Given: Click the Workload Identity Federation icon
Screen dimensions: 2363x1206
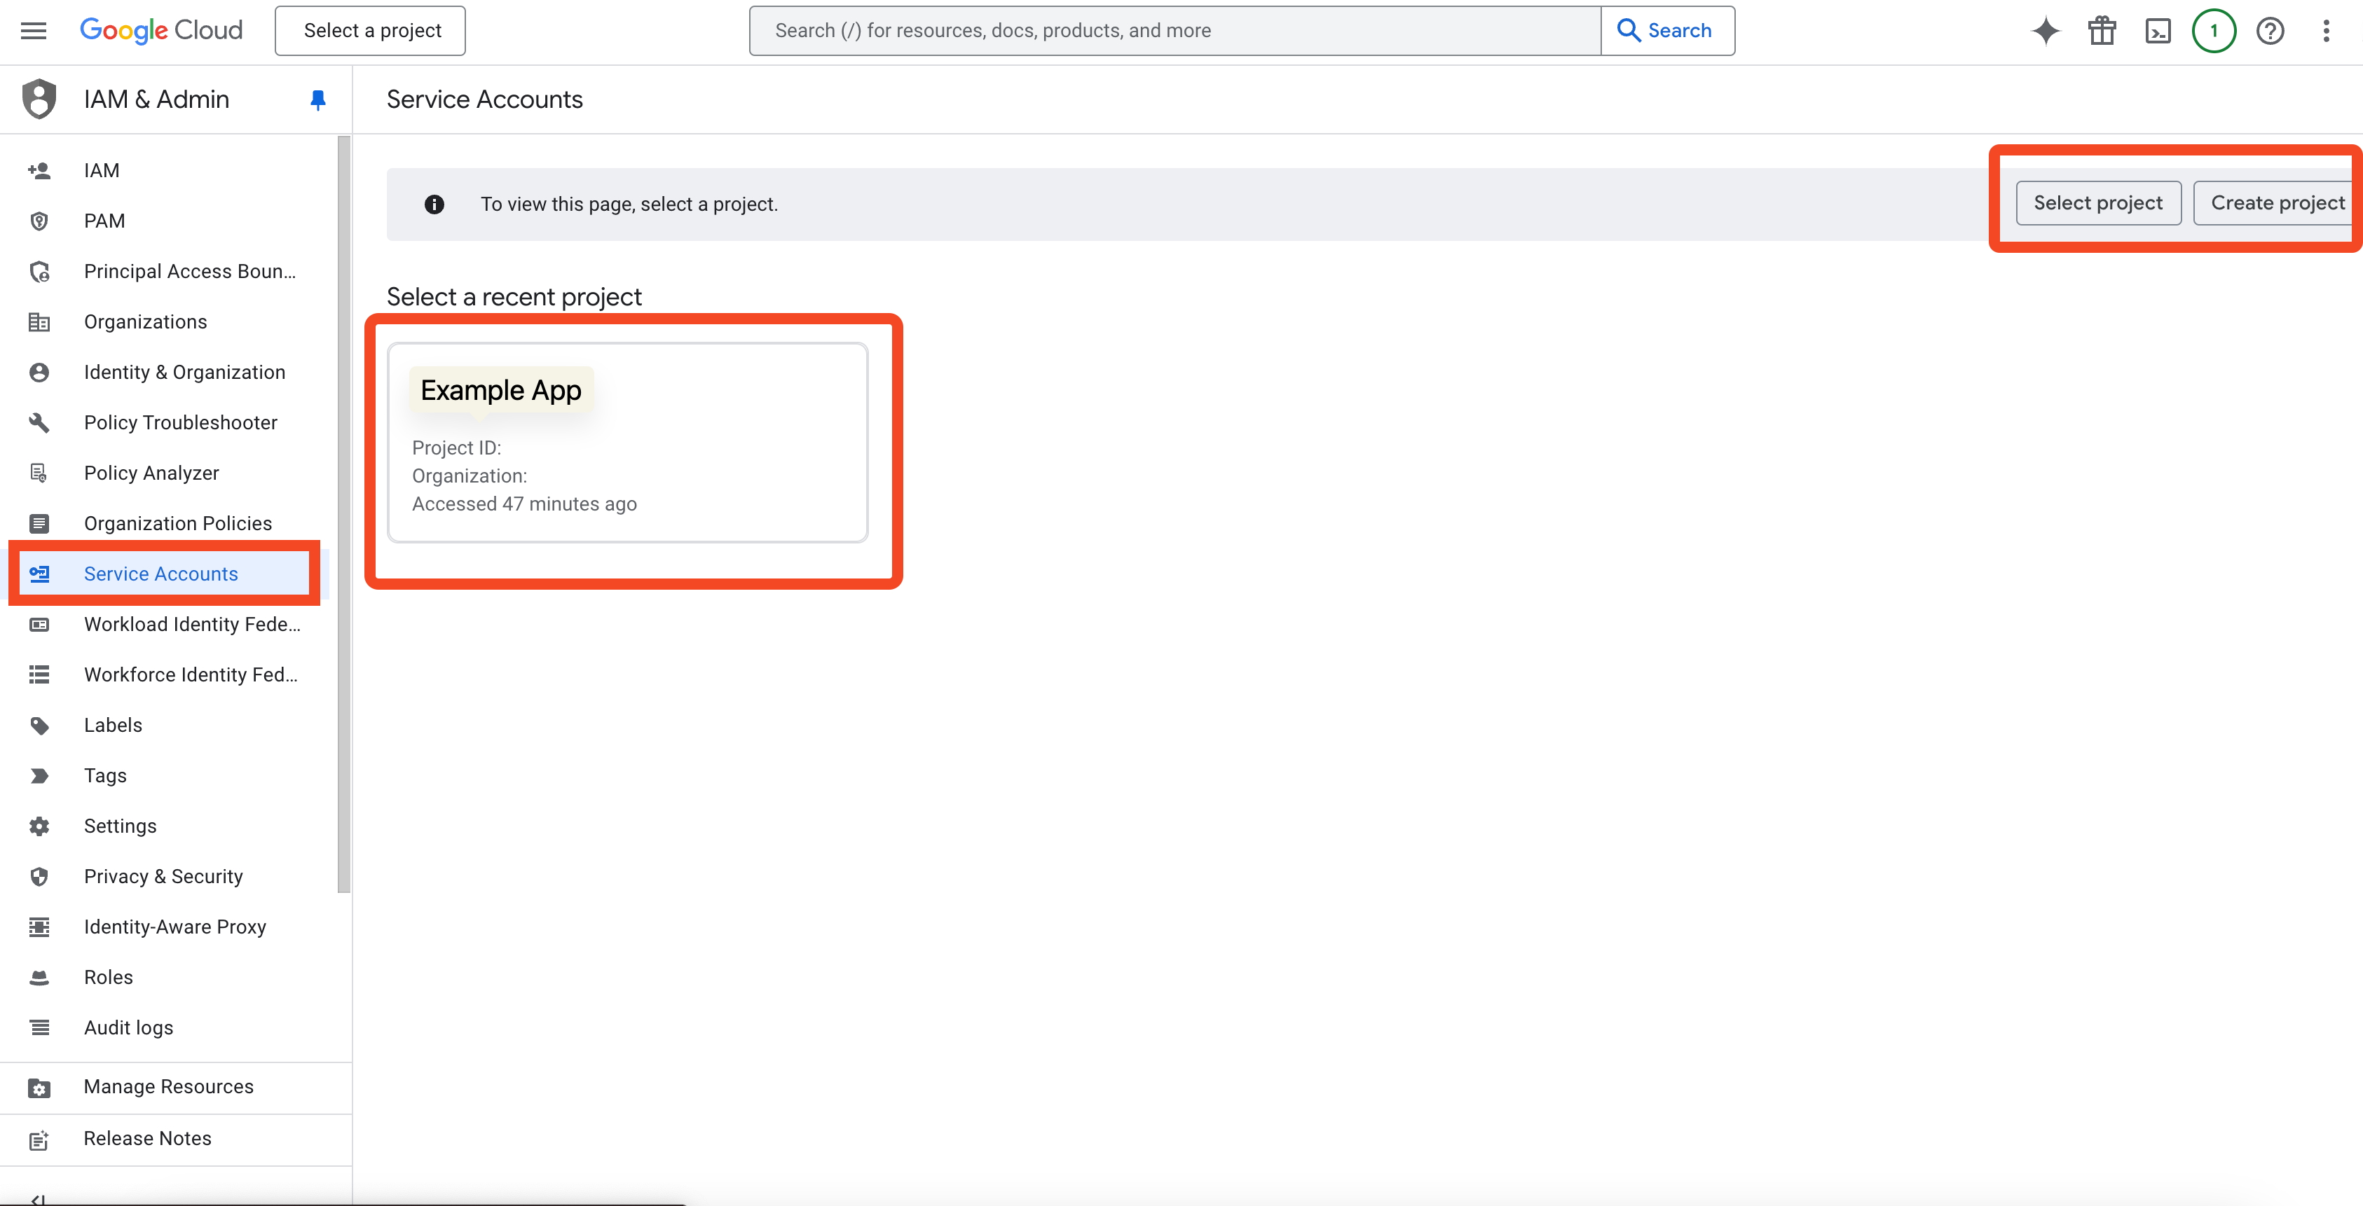Looking at the screenshot, I should click(39, 624).
